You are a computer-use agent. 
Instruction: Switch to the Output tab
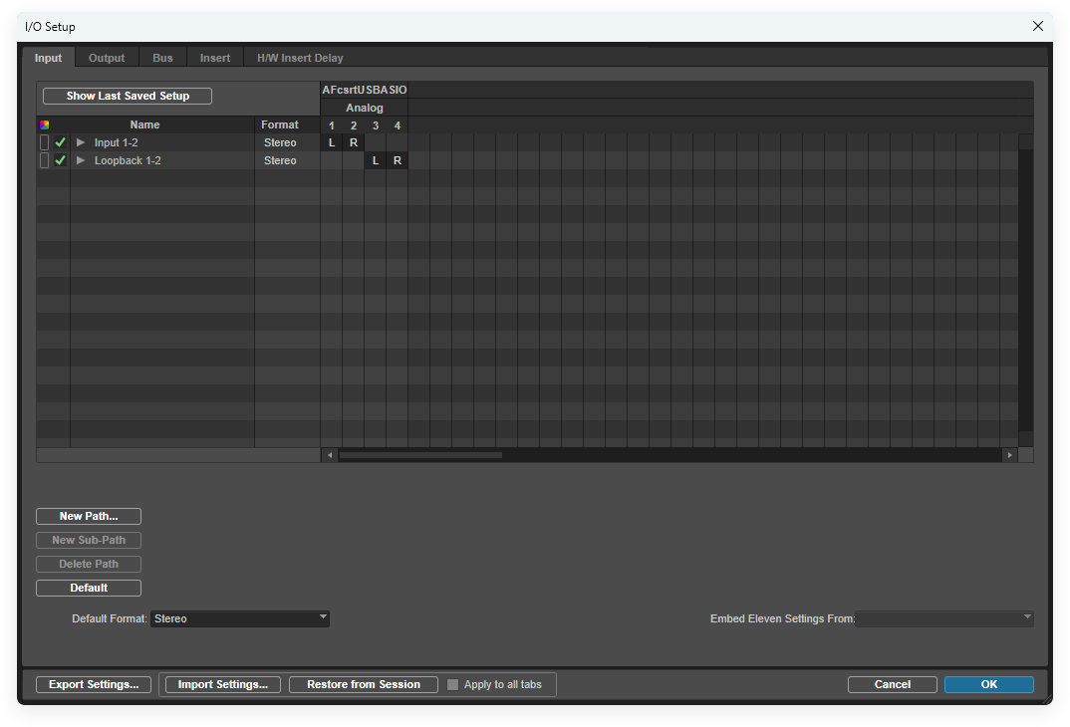point(107,58)
